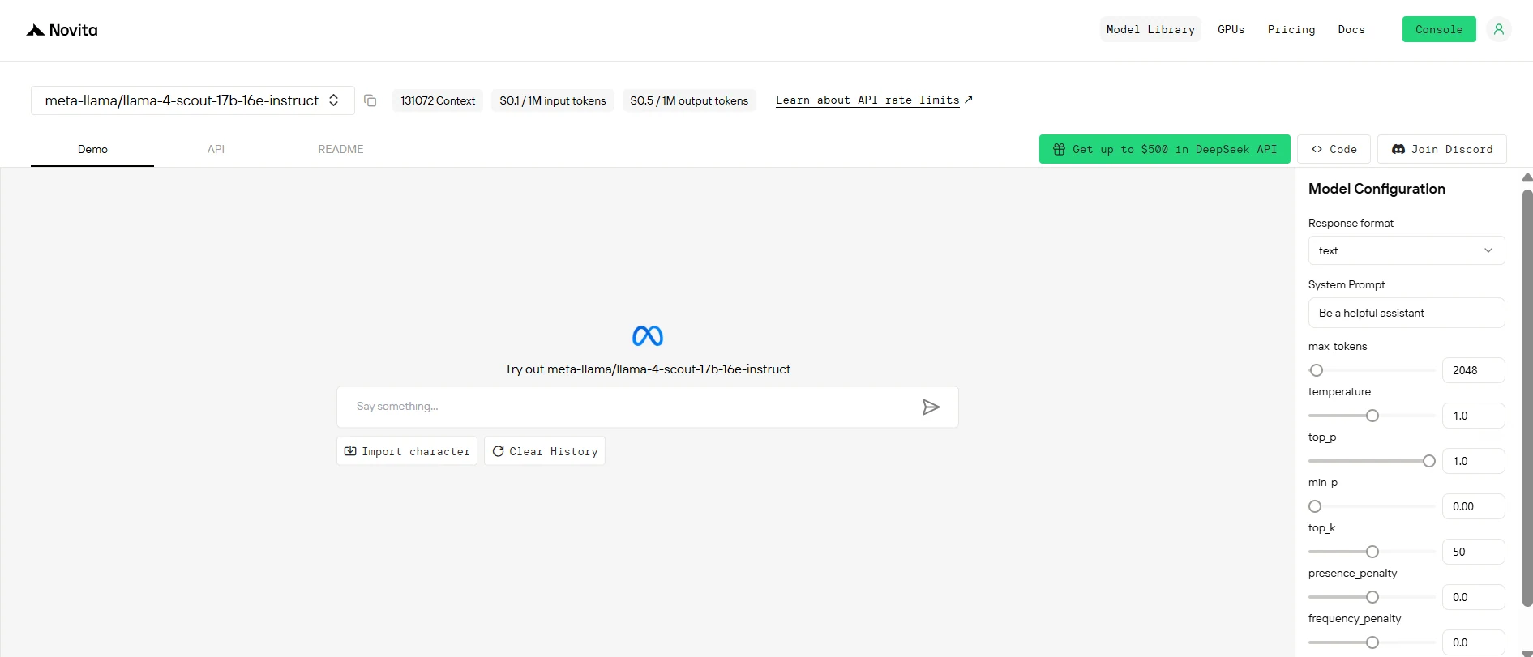The height and width of the screenshot is (657, 1533).
Task: Open Learn about API rate limits link
Action: pos(874,100)
